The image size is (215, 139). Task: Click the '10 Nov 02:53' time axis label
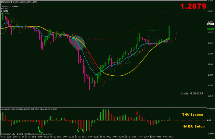43,137
